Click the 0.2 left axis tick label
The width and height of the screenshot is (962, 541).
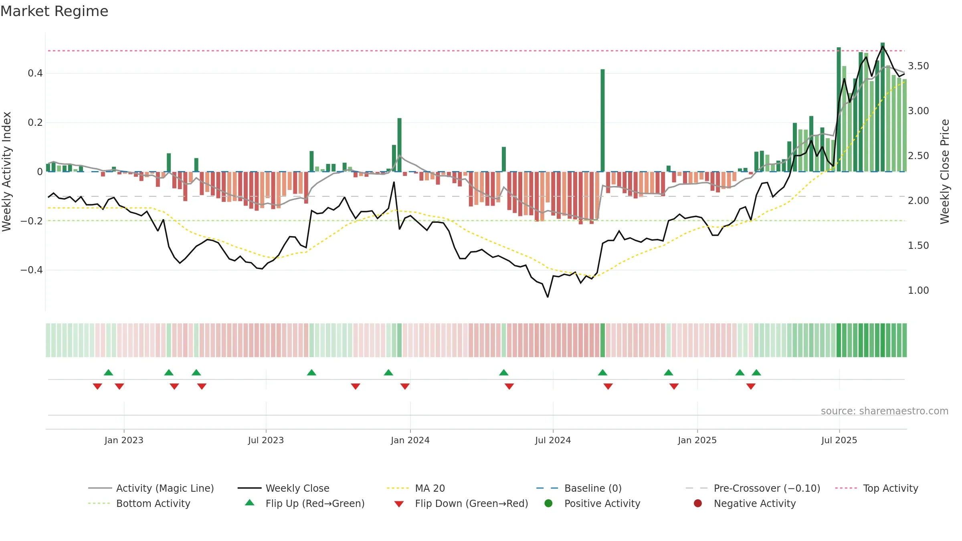35,122
